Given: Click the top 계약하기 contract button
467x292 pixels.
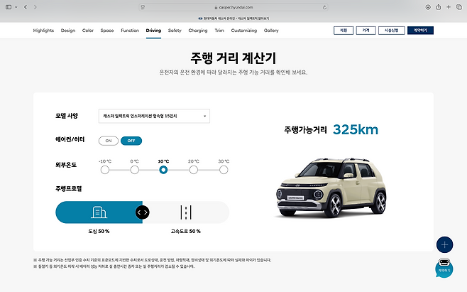Looking at the screenshot, I should click(x=420, y=31).
